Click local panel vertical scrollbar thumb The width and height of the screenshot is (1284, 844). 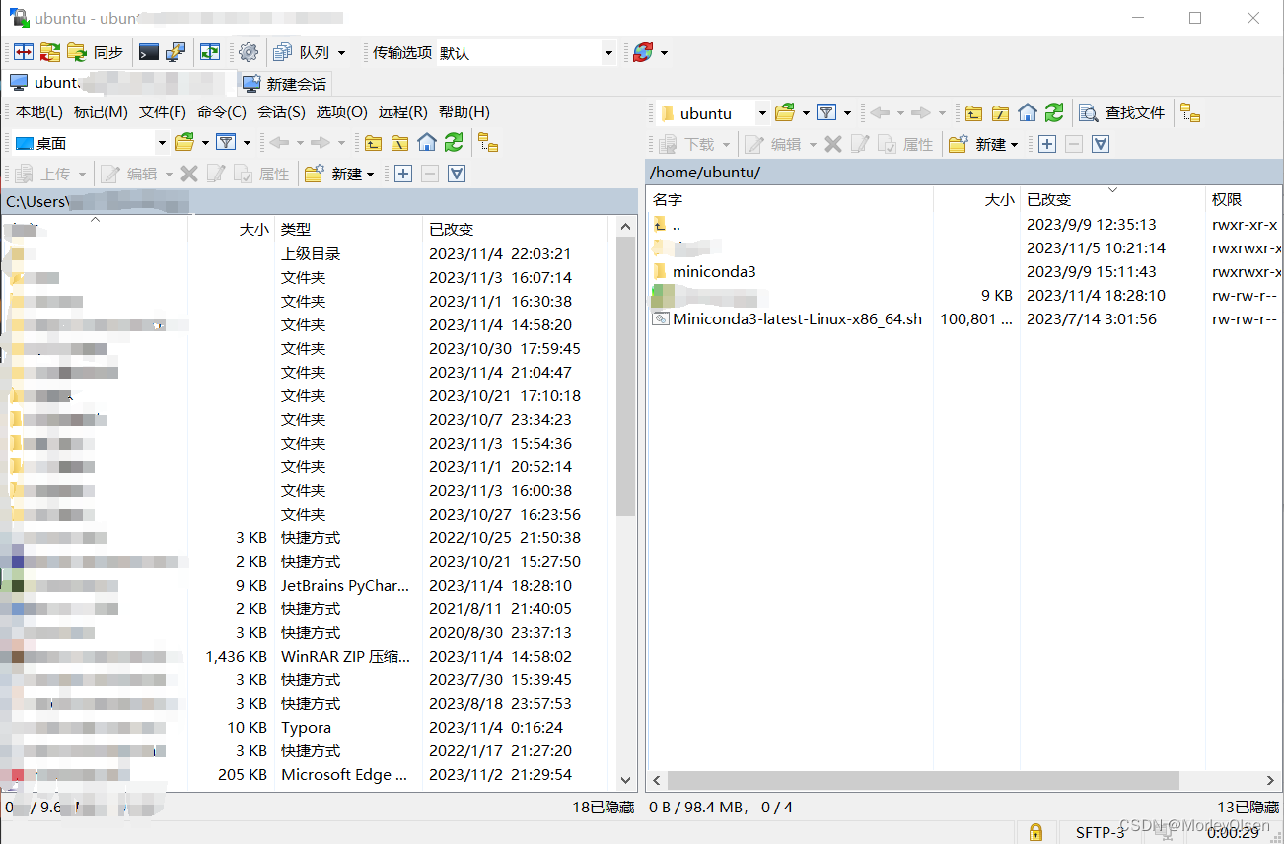(x=625, y=376)
